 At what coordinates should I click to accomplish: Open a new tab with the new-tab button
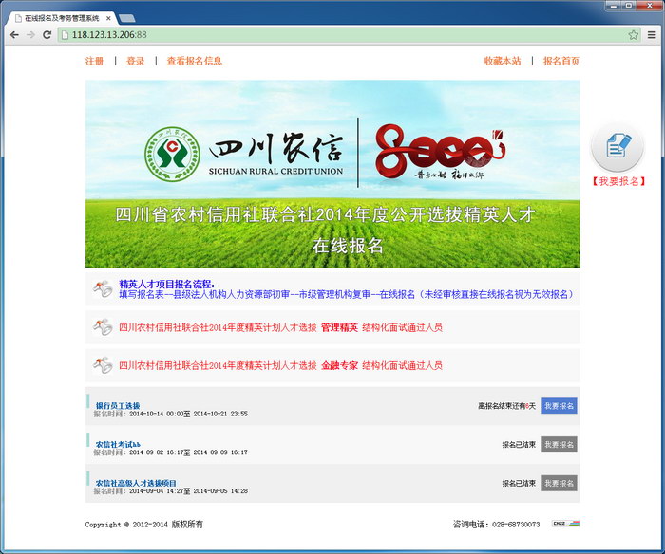[x=126, y=18]
